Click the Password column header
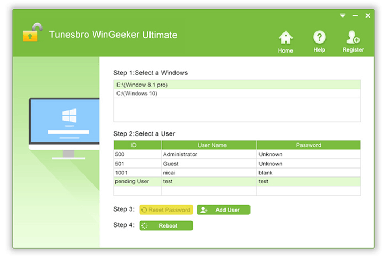The width and height of the screenshot is (384, 261). [x=308, y=145]
